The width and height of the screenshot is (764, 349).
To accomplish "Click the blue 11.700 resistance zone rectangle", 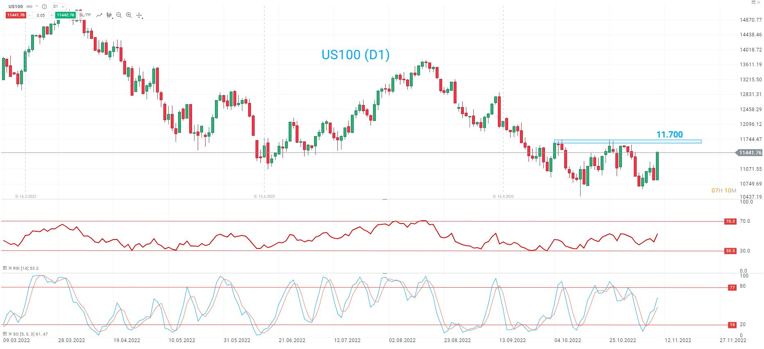I will [627, 141].
